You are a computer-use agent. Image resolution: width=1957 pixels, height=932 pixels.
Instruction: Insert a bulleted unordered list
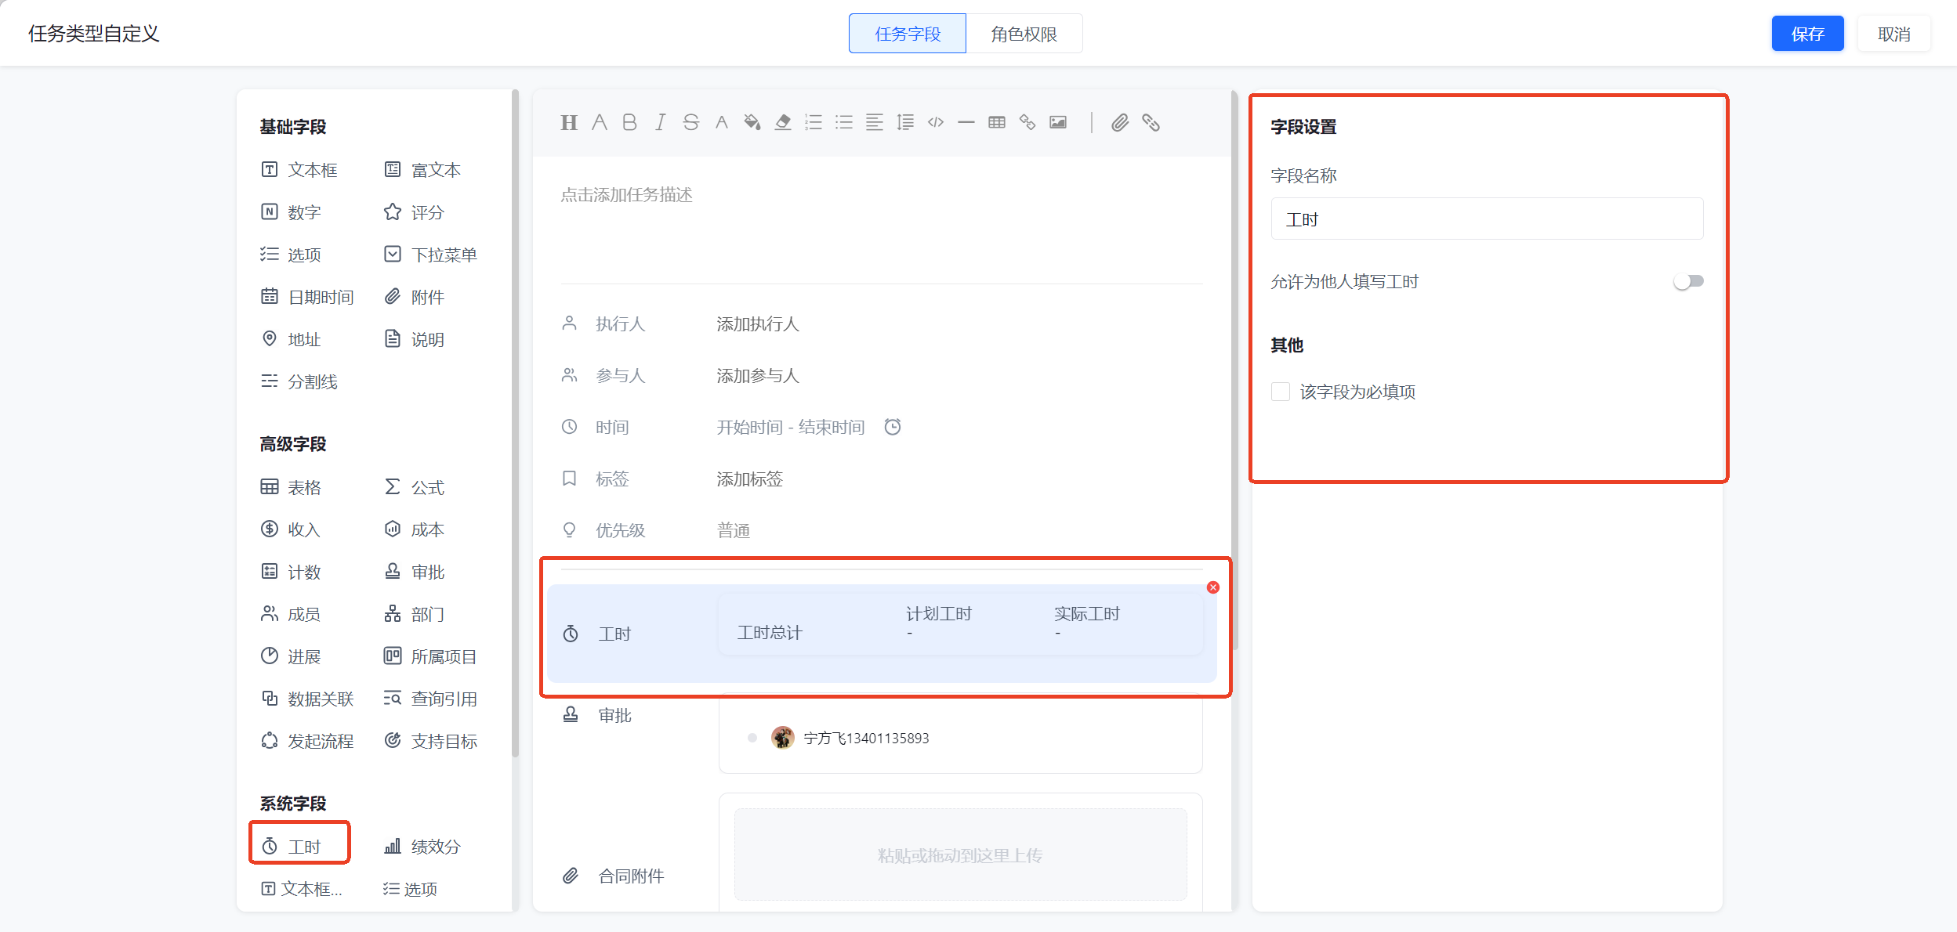click(x=844, y=122)
